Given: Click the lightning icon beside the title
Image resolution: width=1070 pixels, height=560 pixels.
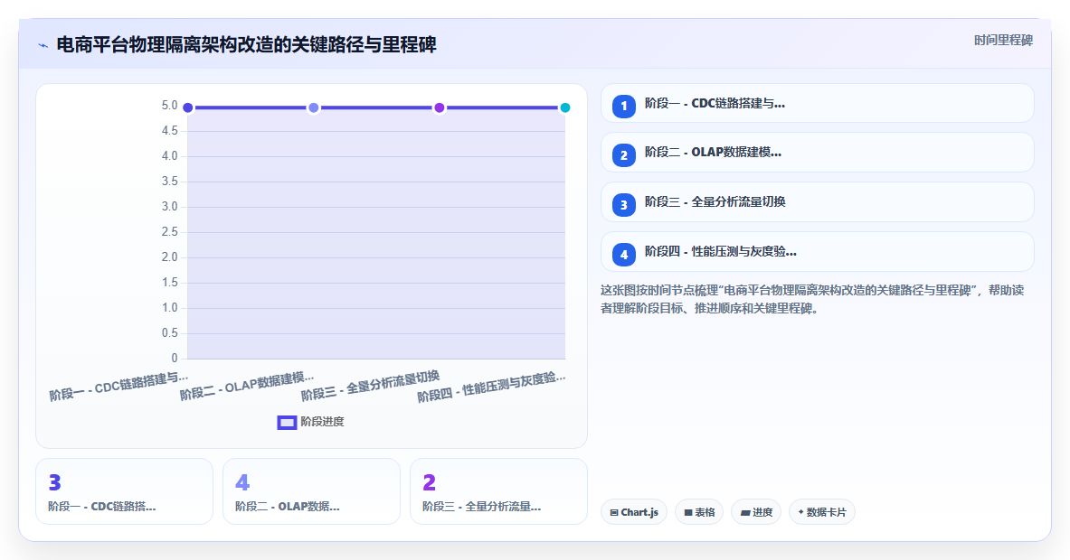Looking at the screenshot, I should [43, 46].
